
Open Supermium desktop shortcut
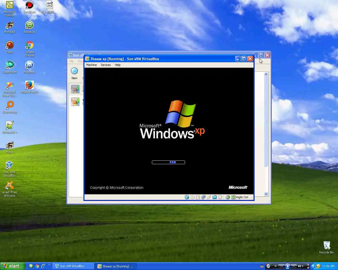coord(10,67)
